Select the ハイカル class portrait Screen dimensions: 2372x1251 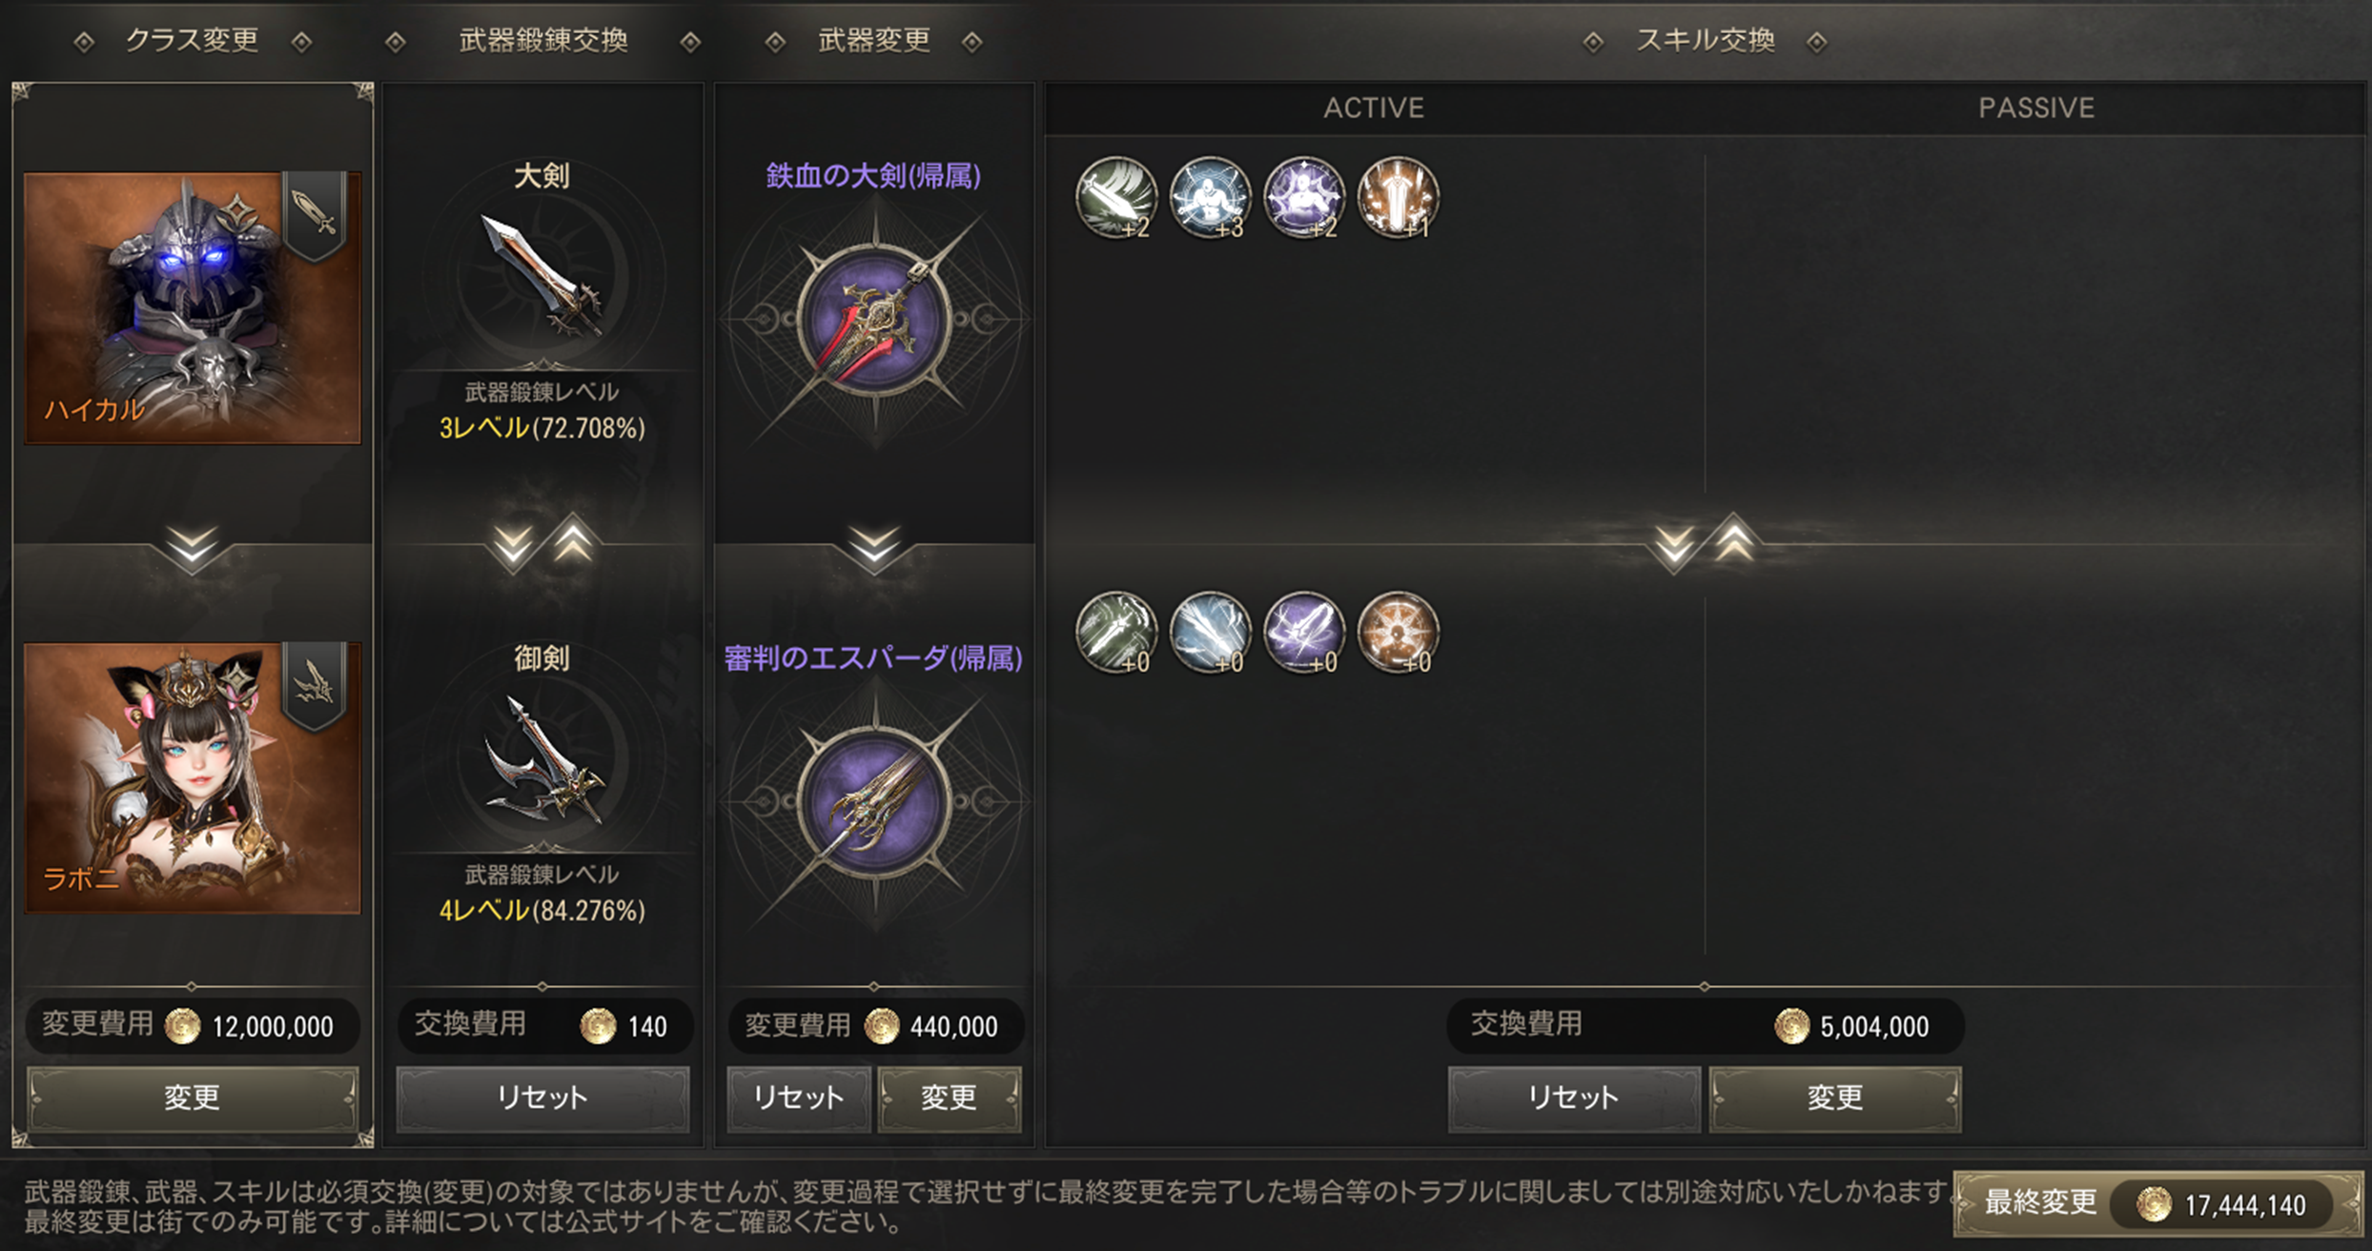(193, 308)
